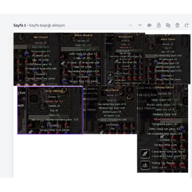Click the Canavardan Koruyan Taş+3 stone icon
Screen dimensions: 192x192
(x=145, y=154)
